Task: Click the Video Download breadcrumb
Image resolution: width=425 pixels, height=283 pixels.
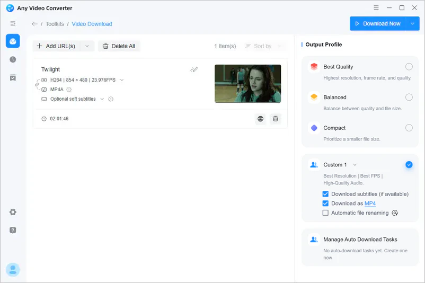Action: tap(92, 24)
